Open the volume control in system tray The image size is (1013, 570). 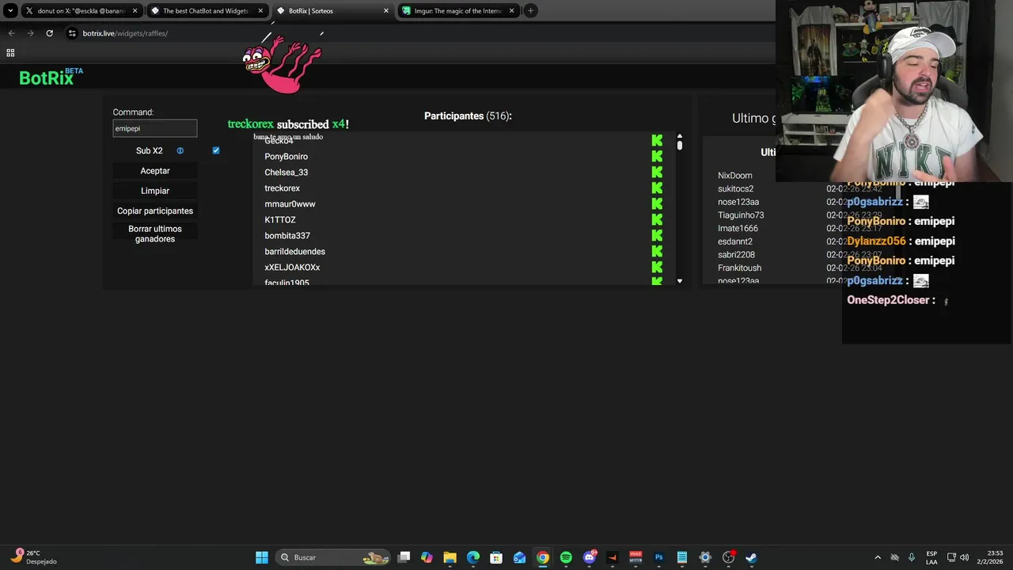(965, 557)
